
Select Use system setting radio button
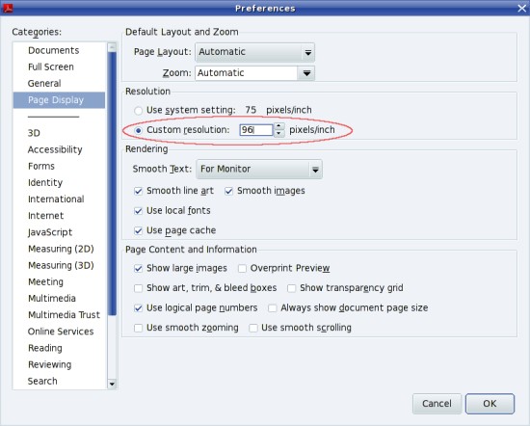point(138,111)
